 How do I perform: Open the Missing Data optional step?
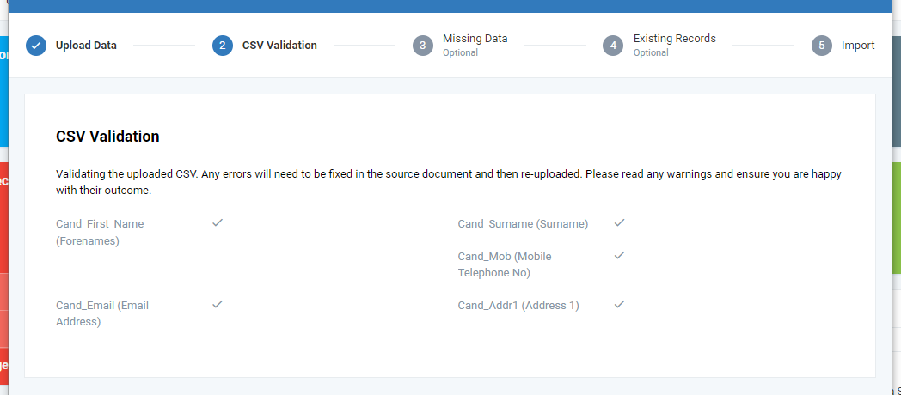point(475,45)
